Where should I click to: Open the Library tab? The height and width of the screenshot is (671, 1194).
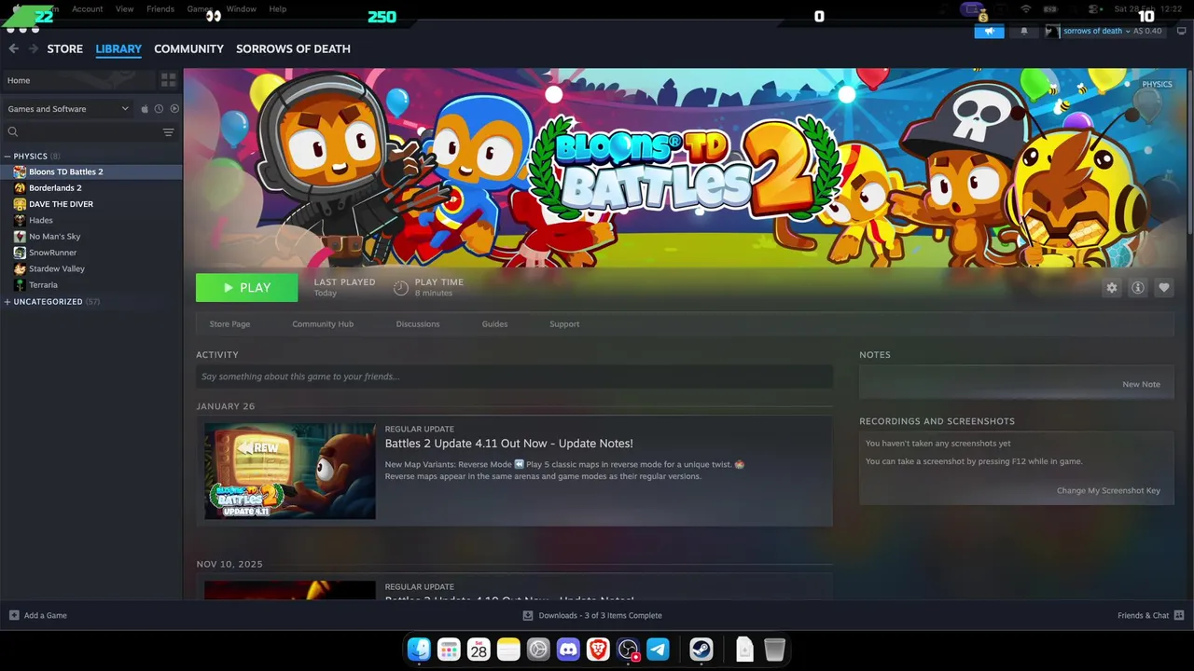118,48
